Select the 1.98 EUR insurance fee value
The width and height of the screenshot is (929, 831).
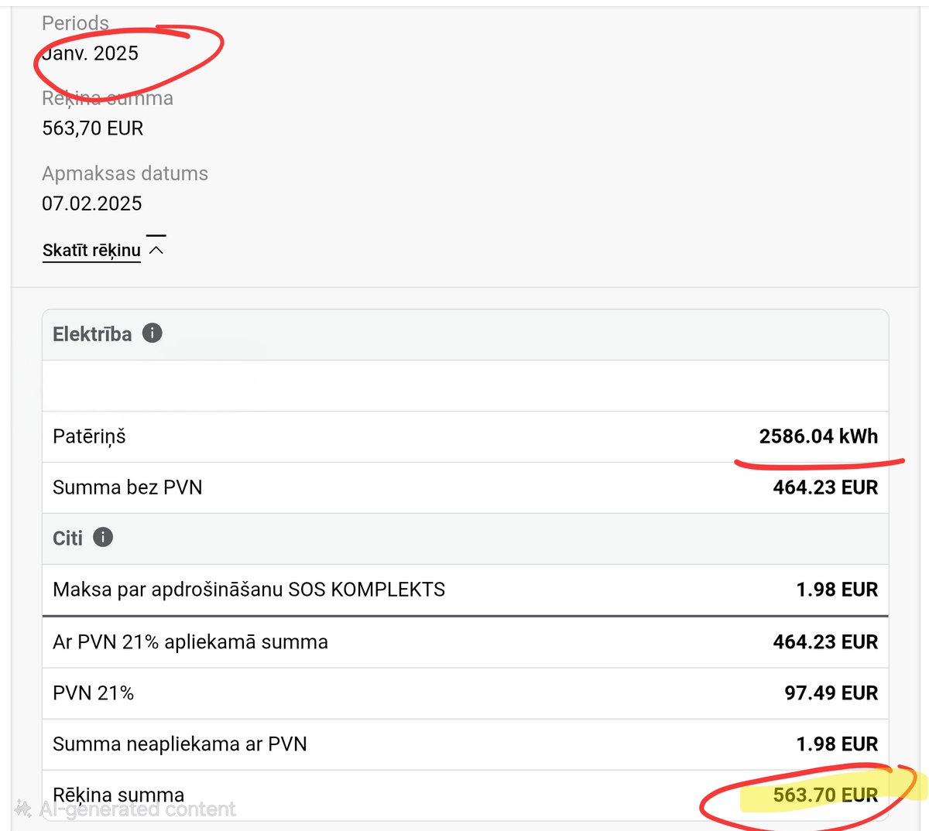837,590
